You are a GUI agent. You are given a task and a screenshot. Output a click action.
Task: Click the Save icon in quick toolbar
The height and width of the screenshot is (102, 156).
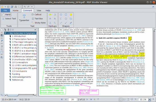(x=8, y=7)
